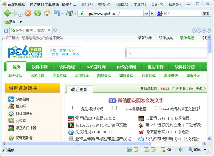
Task: Click the tab list panel icon
Action: pos(6,30)
